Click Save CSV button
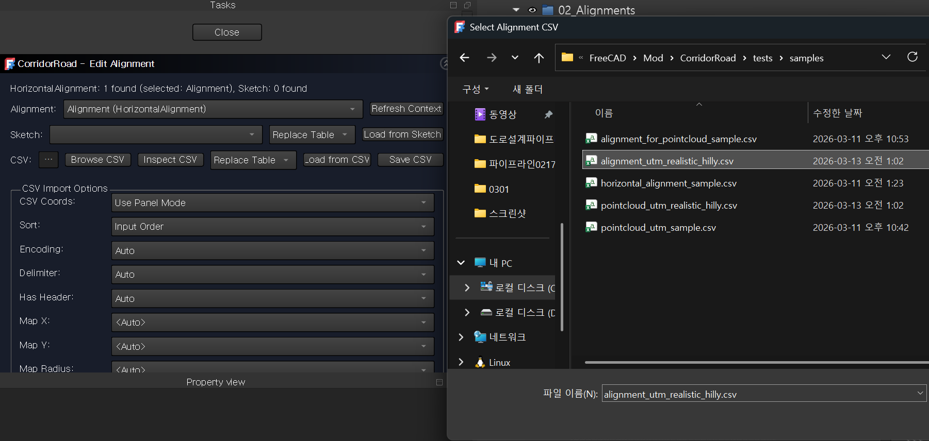Viewport: 929px width, 441px height. coord(411,160)
